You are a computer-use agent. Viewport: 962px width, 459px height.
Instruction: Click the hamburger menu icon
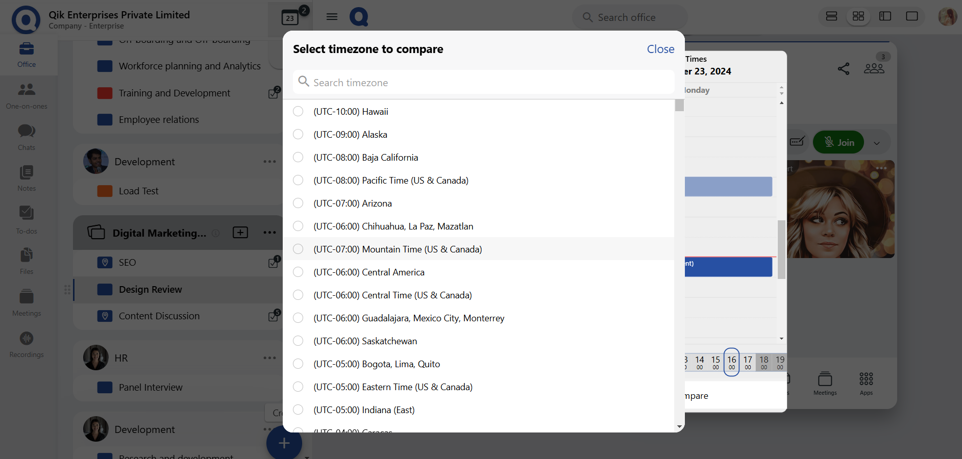(x=332, y=17)
